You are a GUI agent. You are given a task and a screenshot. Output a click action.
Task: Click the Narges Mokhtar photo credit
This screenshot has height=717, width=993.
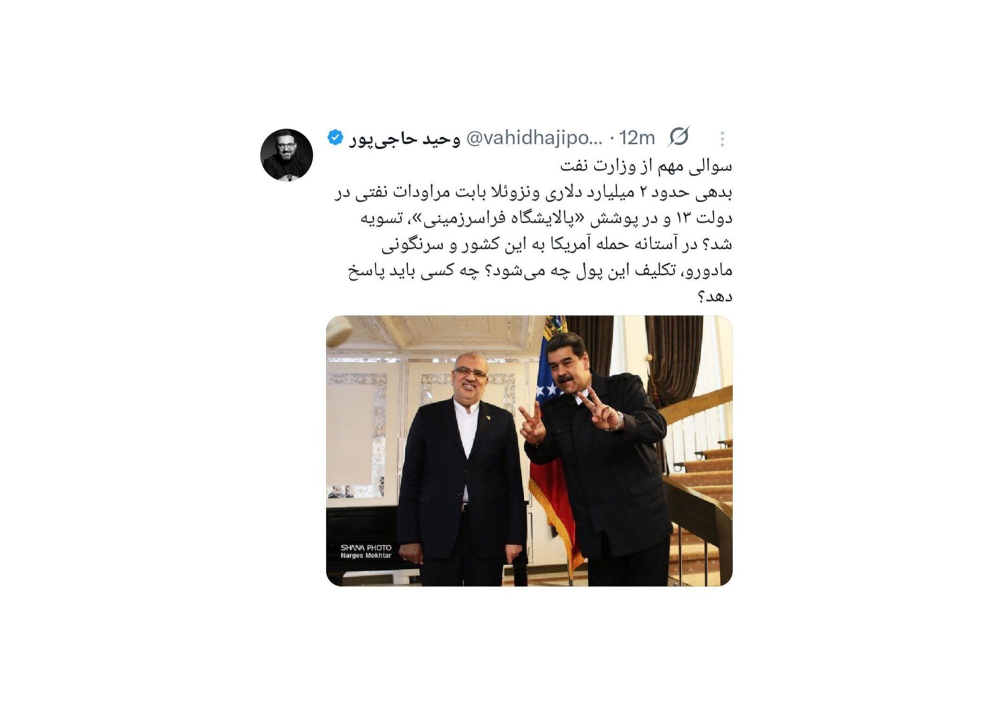[366, 556]
